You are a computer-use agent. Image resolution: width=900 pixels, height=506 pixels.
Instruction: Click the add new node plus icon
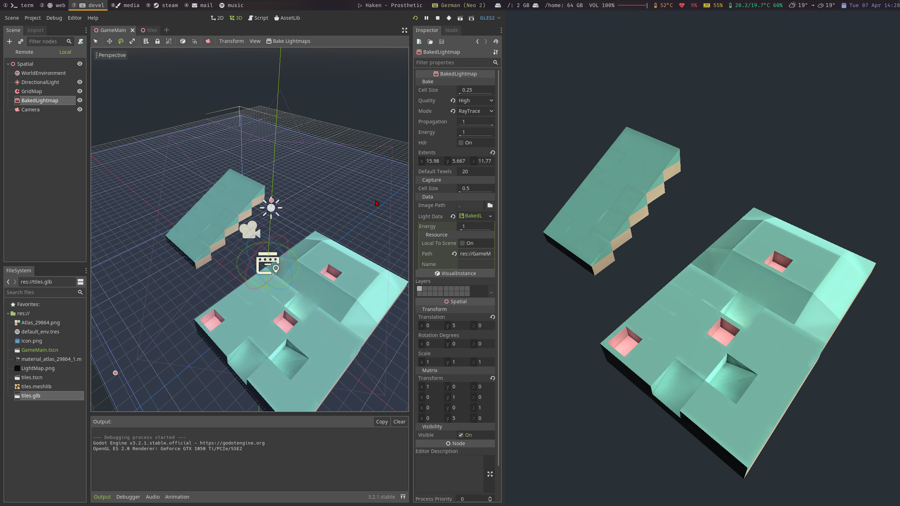pos(9,41)
